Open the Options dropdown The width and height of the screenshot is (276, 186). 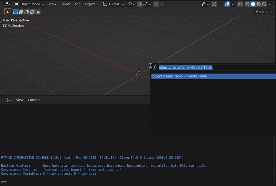point(264,12)
